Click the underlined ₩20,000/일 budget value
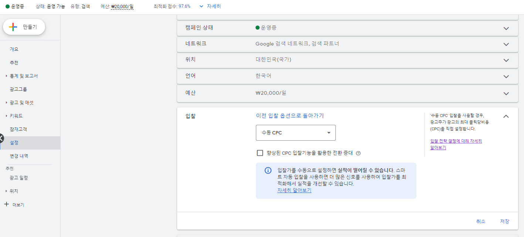Image resolution: width=524 pixels, height=237 pixels. [x=122, y=6]
